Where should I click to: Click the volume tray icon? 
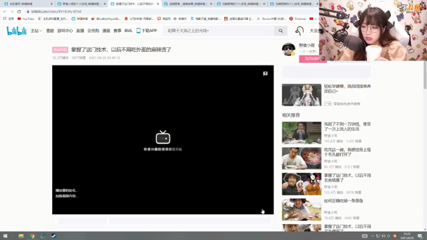[384, 236]
